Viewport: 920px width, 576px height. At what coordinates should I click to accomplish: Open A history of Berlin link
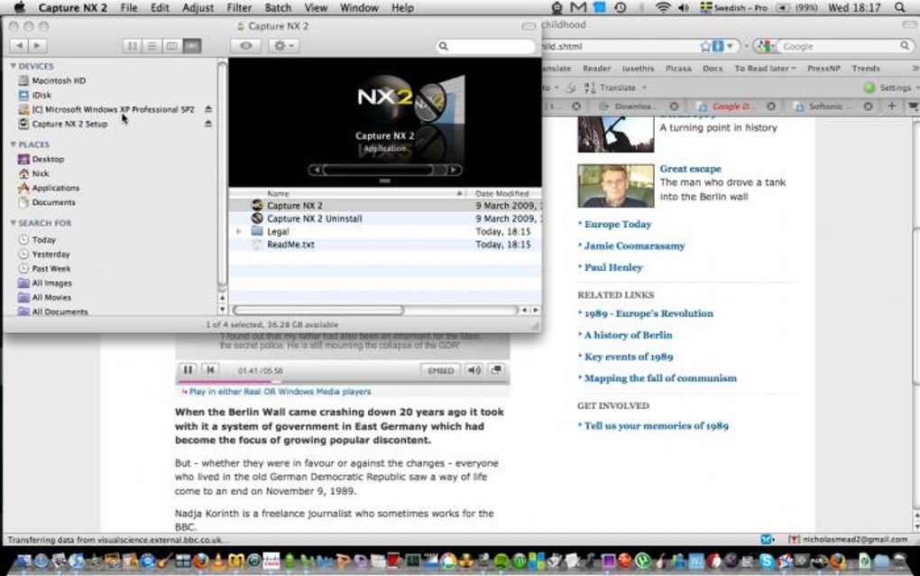pos(629,335)
